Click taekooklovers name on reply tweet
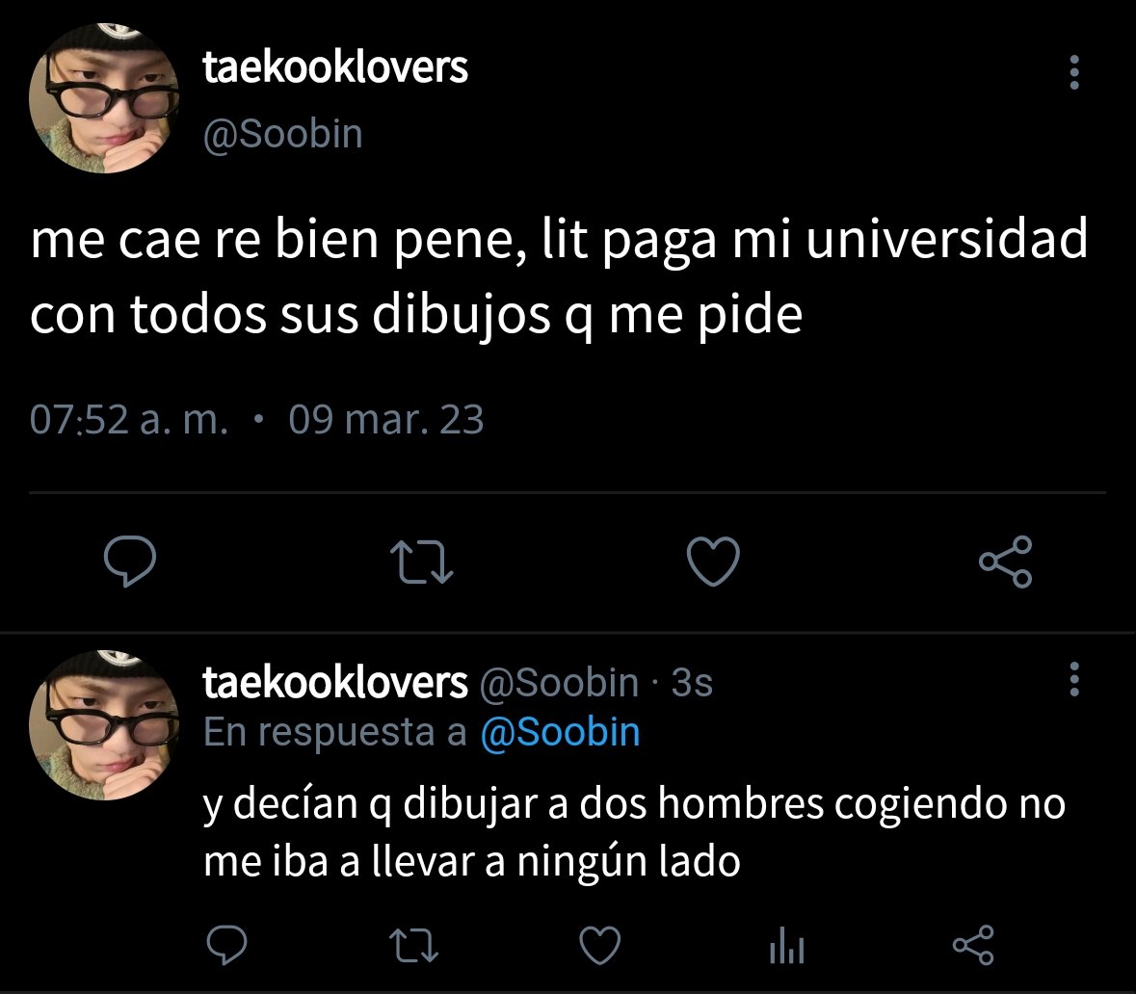 point(334,682)
